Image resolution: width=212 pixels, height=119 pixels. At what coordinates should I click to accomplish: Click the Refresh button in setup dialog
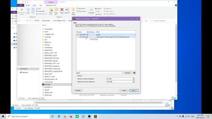[78, 91]
